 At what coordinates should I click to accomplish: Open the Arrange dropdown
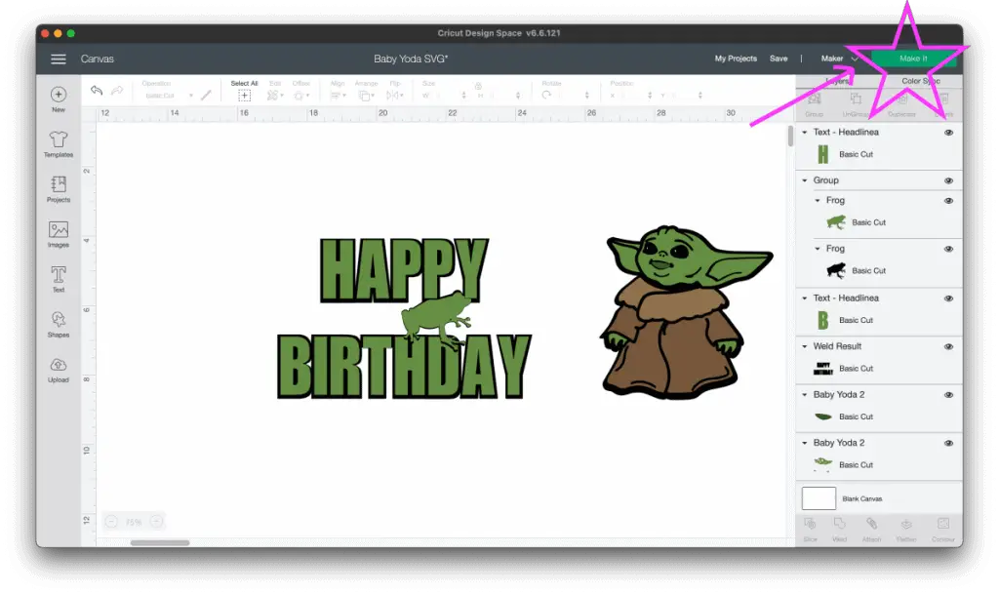(x=365, y=96)
